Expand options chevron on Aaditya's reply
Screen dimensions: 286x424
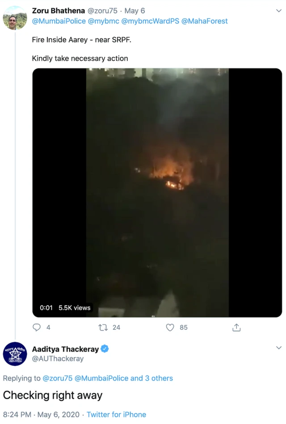point(279,348)
